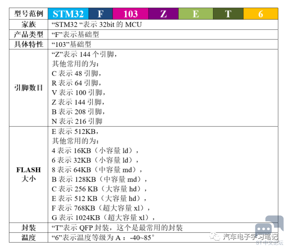Click the line B 表示 208 引脚
This screenshot has height=249, width=287.
click(78, 112)
